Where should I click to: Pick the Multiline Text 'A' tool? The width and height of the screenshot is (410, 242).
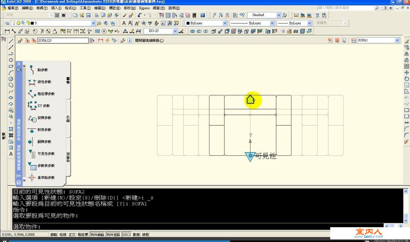[11, 154]
